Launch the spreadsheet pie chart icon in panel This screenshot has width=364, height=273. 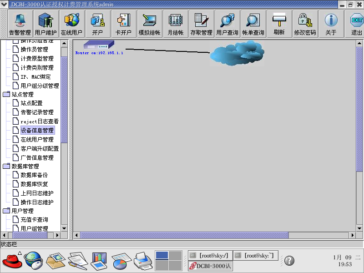[121, 261]
